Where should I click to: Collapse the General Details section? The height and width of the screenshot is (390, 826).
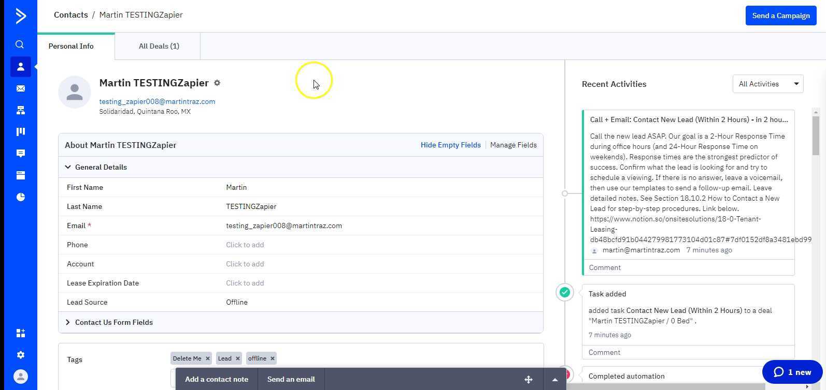click(68, 167)
